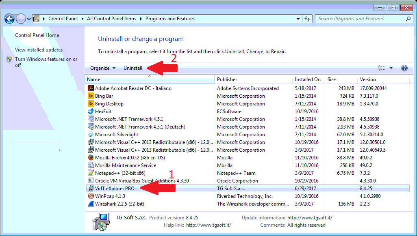Click the Control Panel breadcrumb
The width and height of the screenshot is (417, 236).
63,19
